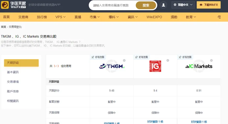
Task: Click the 天眼評分 row label
Action: tap(54, 90)
